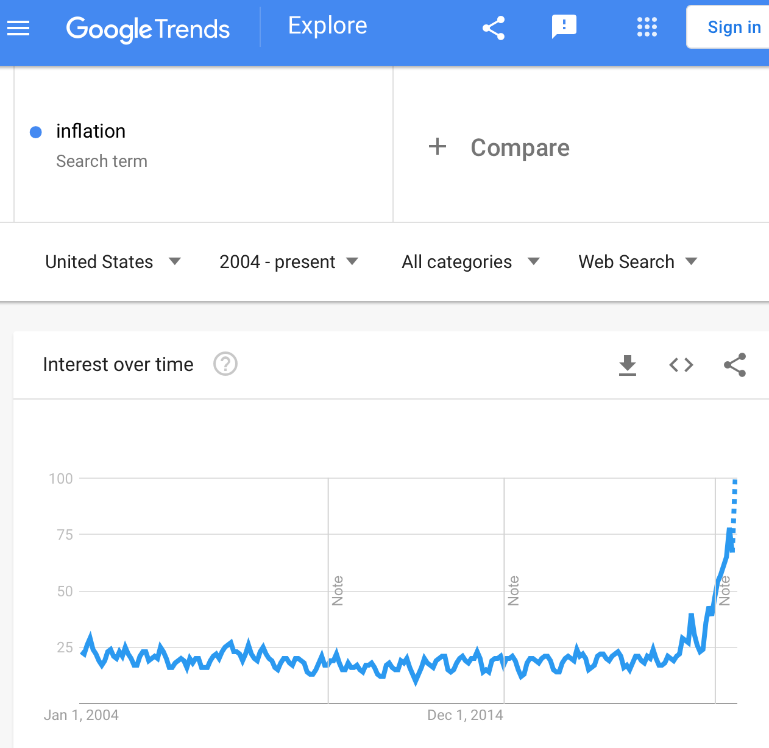The width and height of the screenshot is (769, 748).
Task: Open the embed code icon
Action: [681, 365]
